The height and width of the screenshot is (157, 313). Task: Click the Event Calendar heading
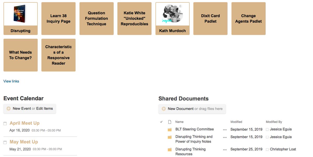click(x=23, y=98)
